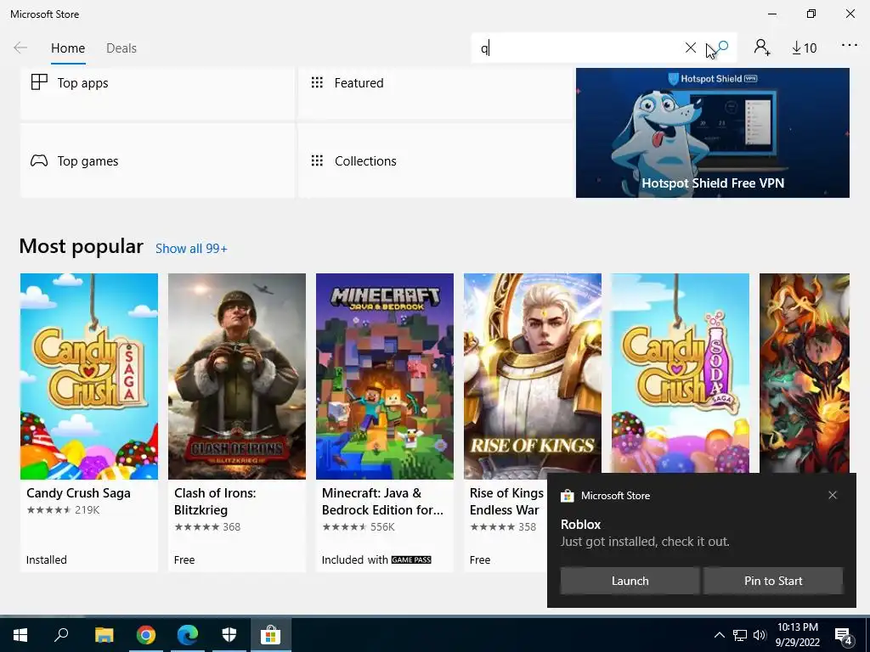The width and height of the screenshot is (870, 652).
Task: Click "Just got installed, check it out."
Action: pyautogui.click(x=645, y=542)
